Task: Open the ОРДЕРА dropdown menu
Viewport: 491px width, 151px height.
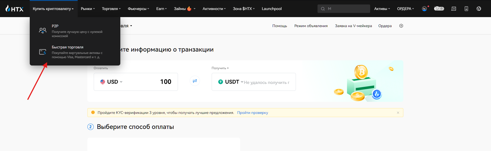Action: (x=405, y=9)
